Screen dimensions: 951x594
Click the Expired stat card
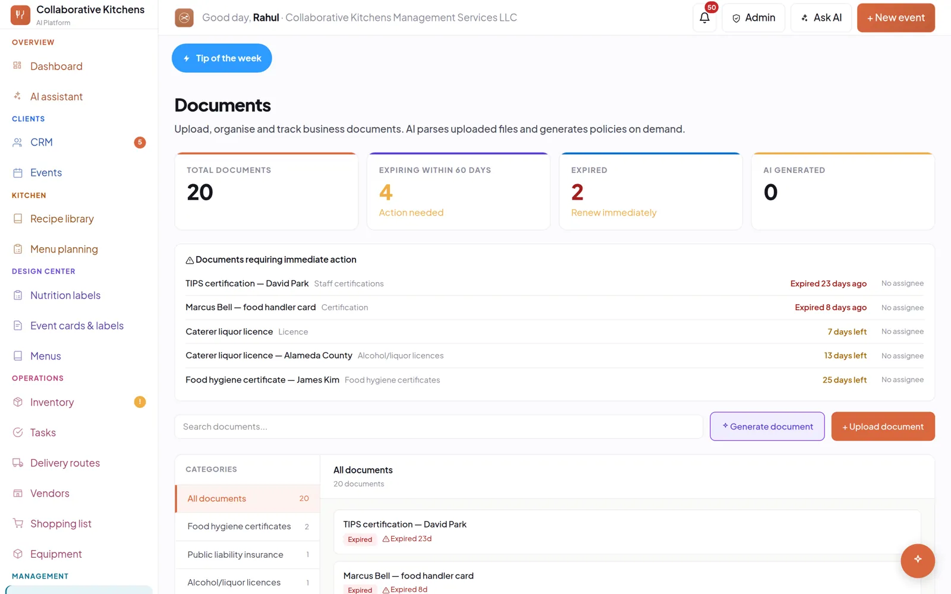pyautogui.click(x=651, y=191)
